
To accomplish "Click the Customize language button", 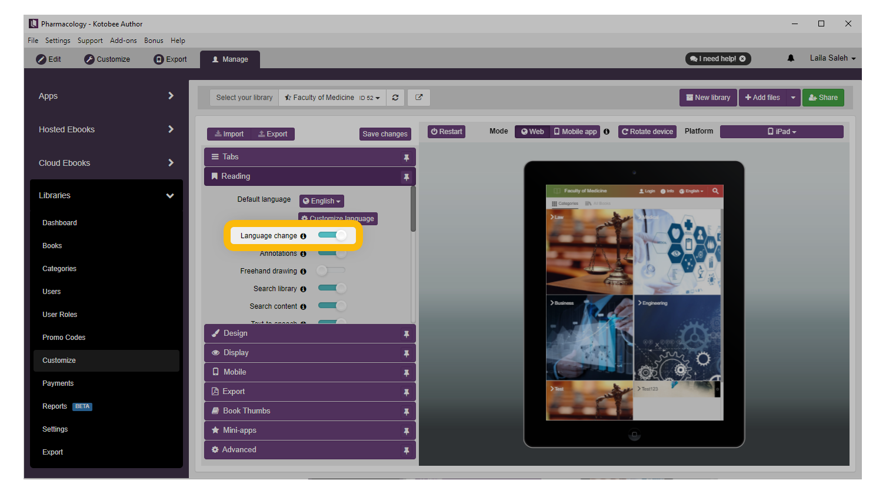I will coord(338,218).
